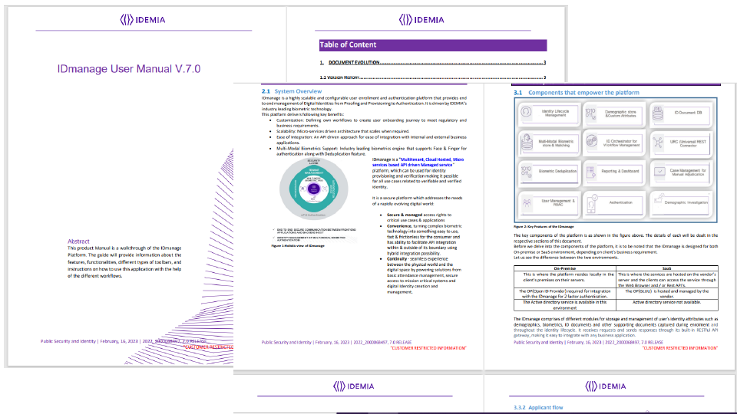Open the "1.1 VERSION HISTORY" contents entry
The height and width of the screenshot is (414, 737).
point(433,77)
